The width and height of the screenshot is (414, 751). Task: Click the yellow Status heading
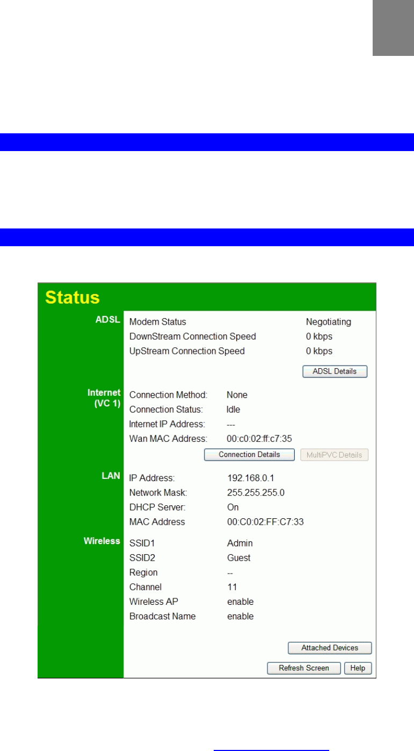tap(72, 297)
